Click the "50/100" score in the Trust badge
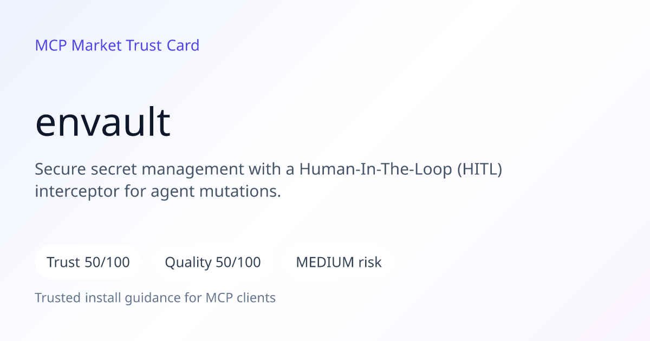Screen dimensions: 650x341 tap(107, 263)
